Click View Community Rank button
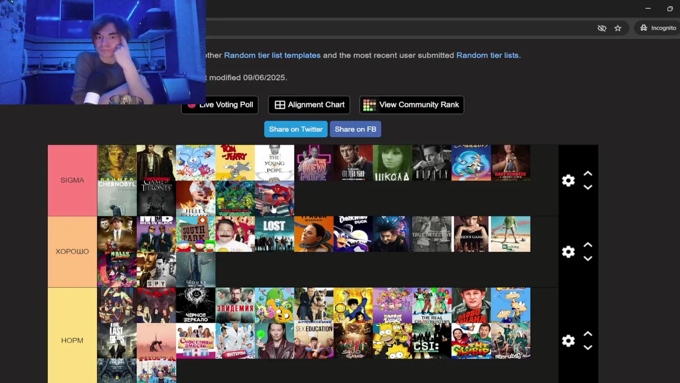Viewport: 680px width, 383px height. 412,105
